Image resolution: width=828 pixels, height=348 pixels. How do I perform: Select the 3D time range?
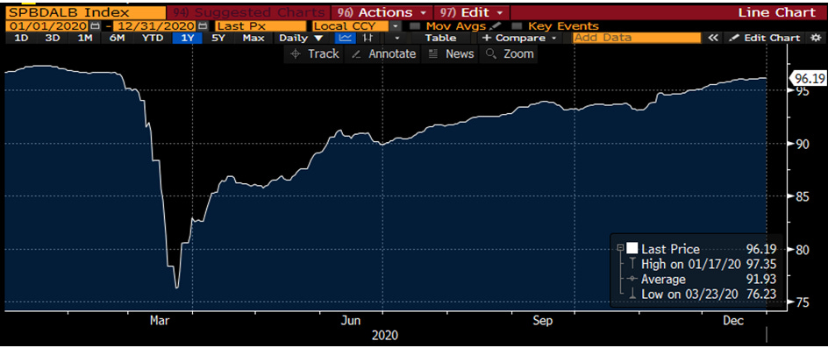53,38
